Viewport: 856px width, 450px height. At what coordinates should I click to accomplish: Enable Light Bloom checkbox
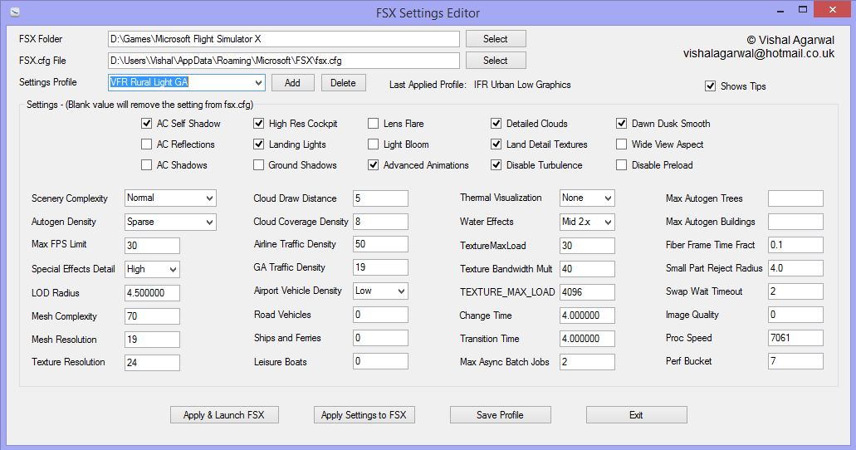[x=374, y=144]
